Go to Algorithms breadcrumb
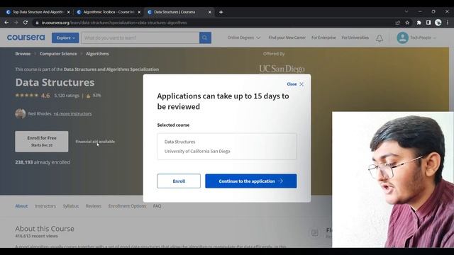454x255 pixels. click(97, 54)
